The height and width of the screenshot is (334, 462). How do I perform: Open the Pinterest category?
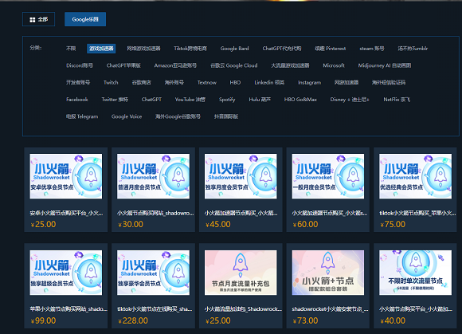pos(330,49)
